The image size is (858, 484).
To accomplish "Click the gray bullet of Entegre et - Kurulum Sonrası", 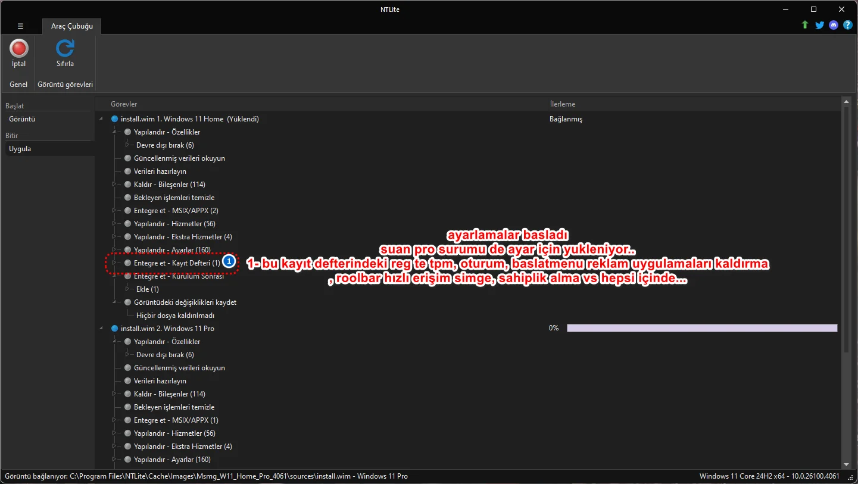I will point(128,276).
